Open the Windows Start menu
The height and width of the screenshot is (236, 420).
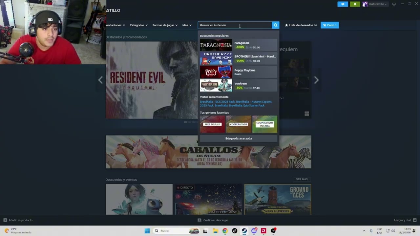point(147,231)
